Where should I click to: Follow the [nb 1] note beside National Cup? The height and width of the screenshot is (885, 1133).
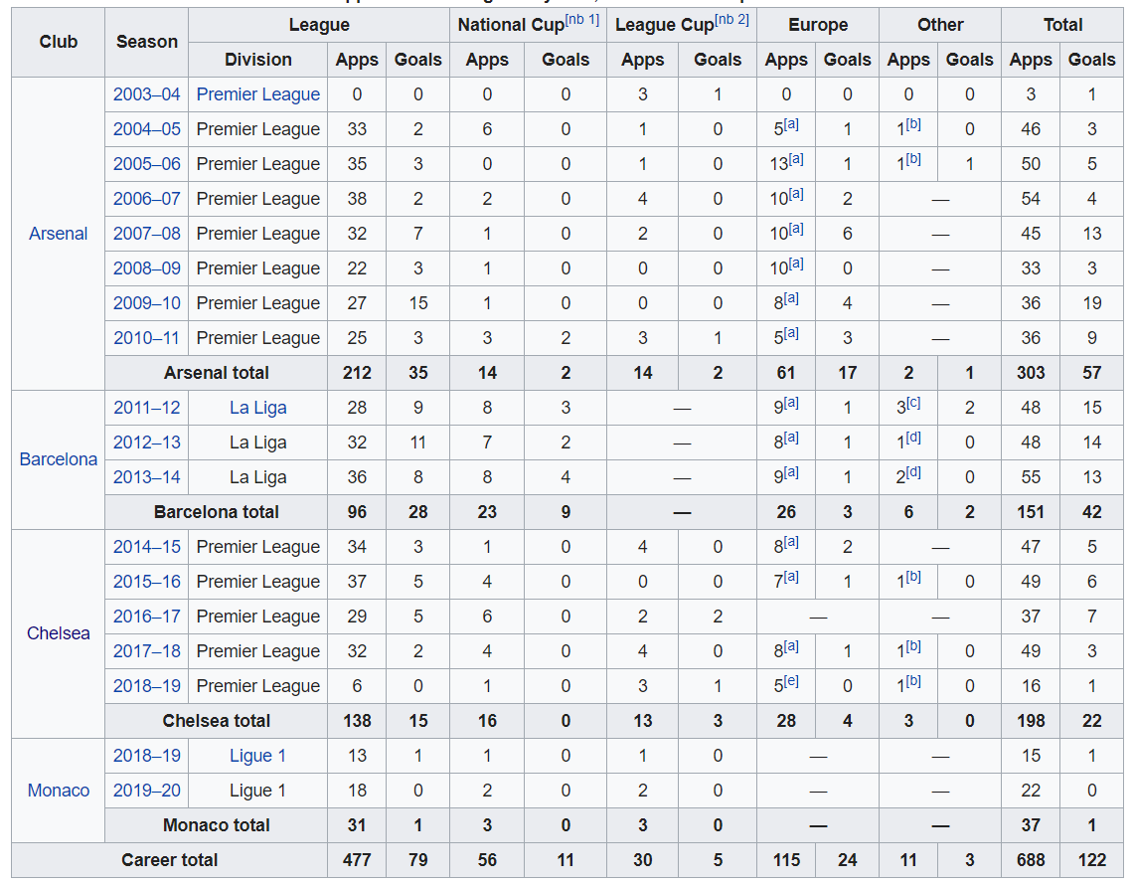coord(582,20)
